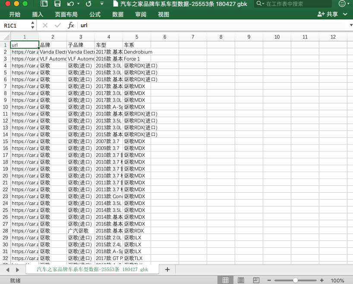The height and width of the screenshot is (284, 353).
Task: Click the 就绪 status text
Action: click(15, 281)
